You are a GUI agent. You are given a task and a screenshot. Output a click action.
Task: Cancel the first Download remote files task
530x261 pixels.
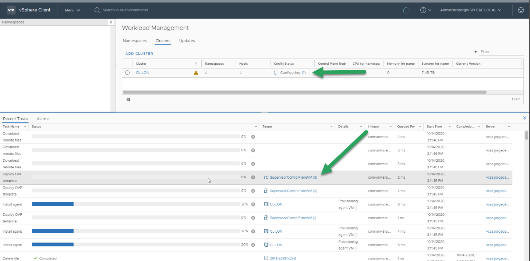(253, 137)
